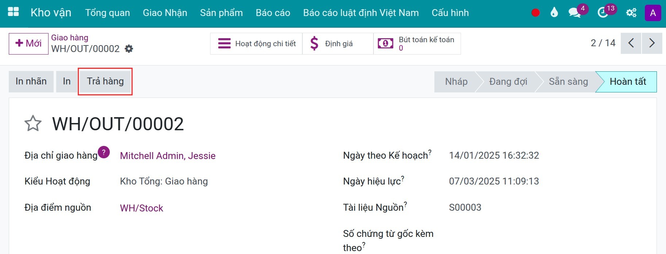Viewport: 666px width, 254px height.
Task: Click the In nhãn button
Action: click(31, 81)
